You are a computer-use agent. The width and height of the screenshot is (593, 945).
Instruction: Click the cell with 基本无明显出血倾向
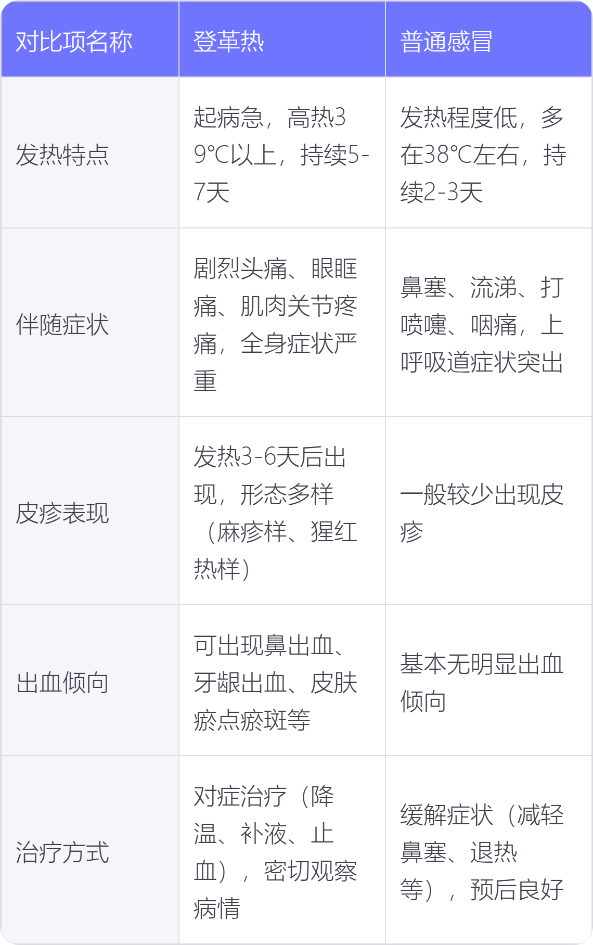(488, 680)
